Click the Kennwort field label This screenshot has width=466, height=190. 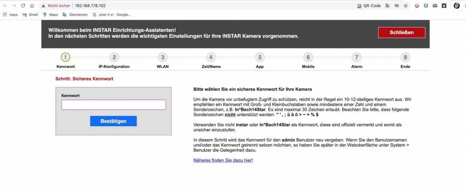pos(71,95)
